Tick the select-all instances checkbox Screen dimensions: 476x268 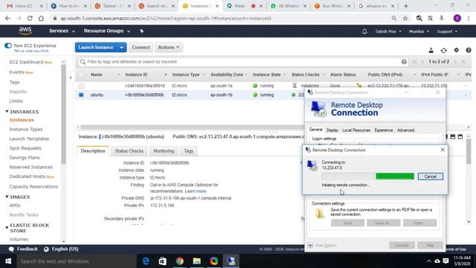(81, 74)
